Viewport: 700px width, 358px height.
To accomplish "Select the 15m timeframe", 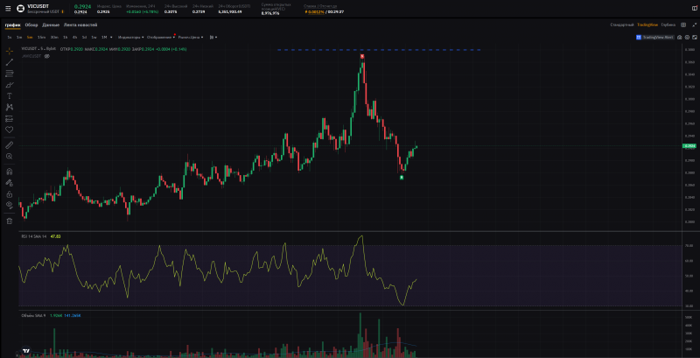I will click(x=41, y=37).
